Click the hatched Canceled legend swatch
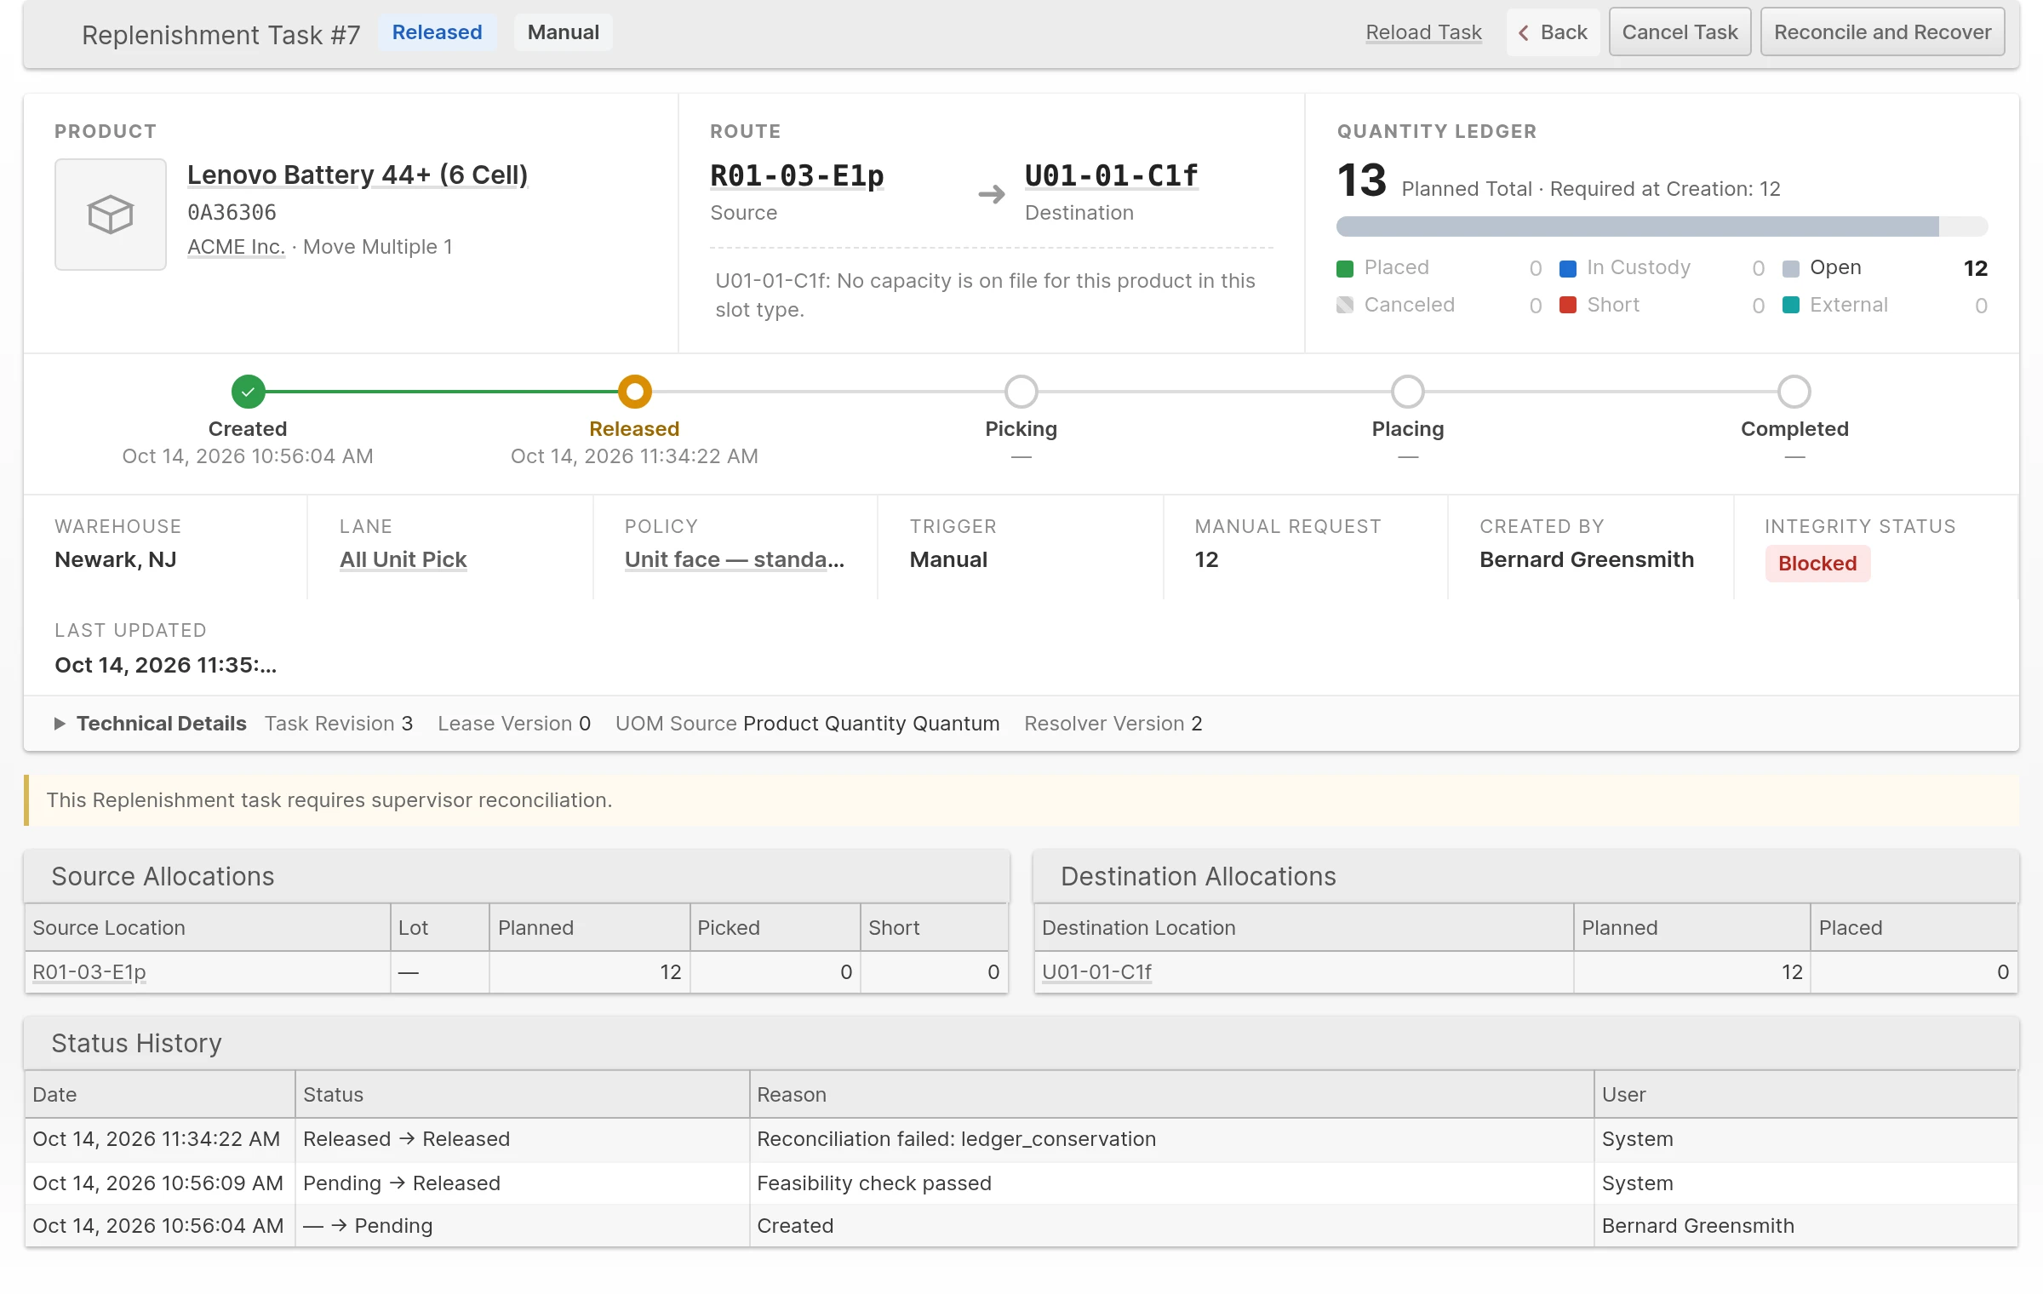The width and height of the screenshot is (2043, 1306). point(1345,305)
